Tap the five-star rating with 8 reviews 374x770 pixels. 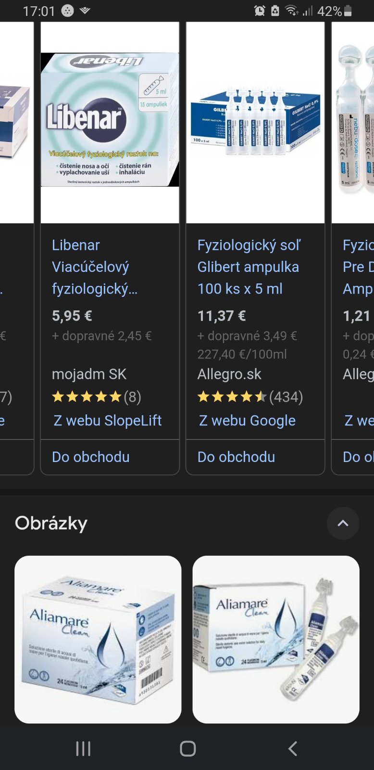tap(96, 397)
